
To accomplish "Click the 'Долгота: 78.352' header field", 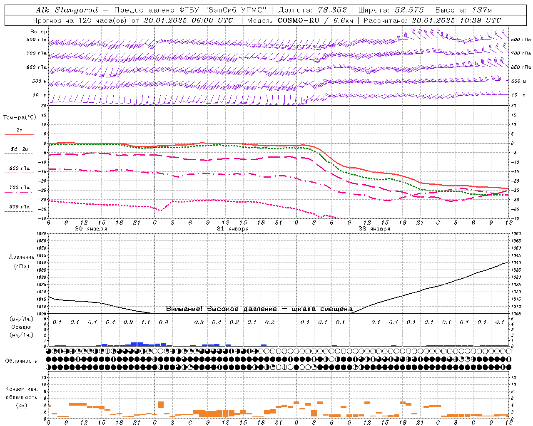I will (x=312, y=10).
